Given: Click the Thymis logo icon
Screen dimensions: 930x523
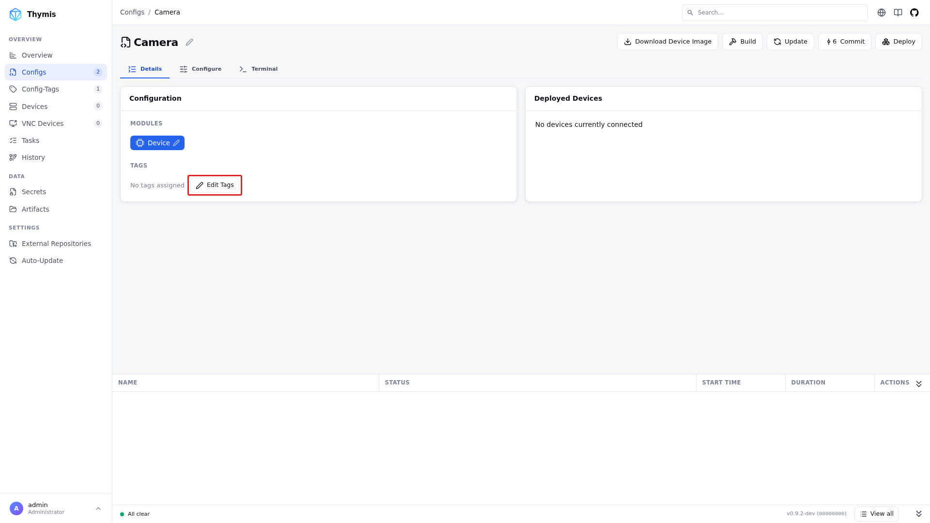Looking at the screenshot, I should point(15,14).
